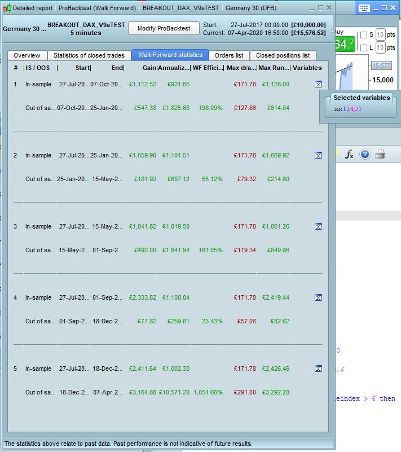Image resolution: width=401 pixels, height=452 pixels.
Task: Select WF efficiency value 161.05%
Action: coord(210,250)
